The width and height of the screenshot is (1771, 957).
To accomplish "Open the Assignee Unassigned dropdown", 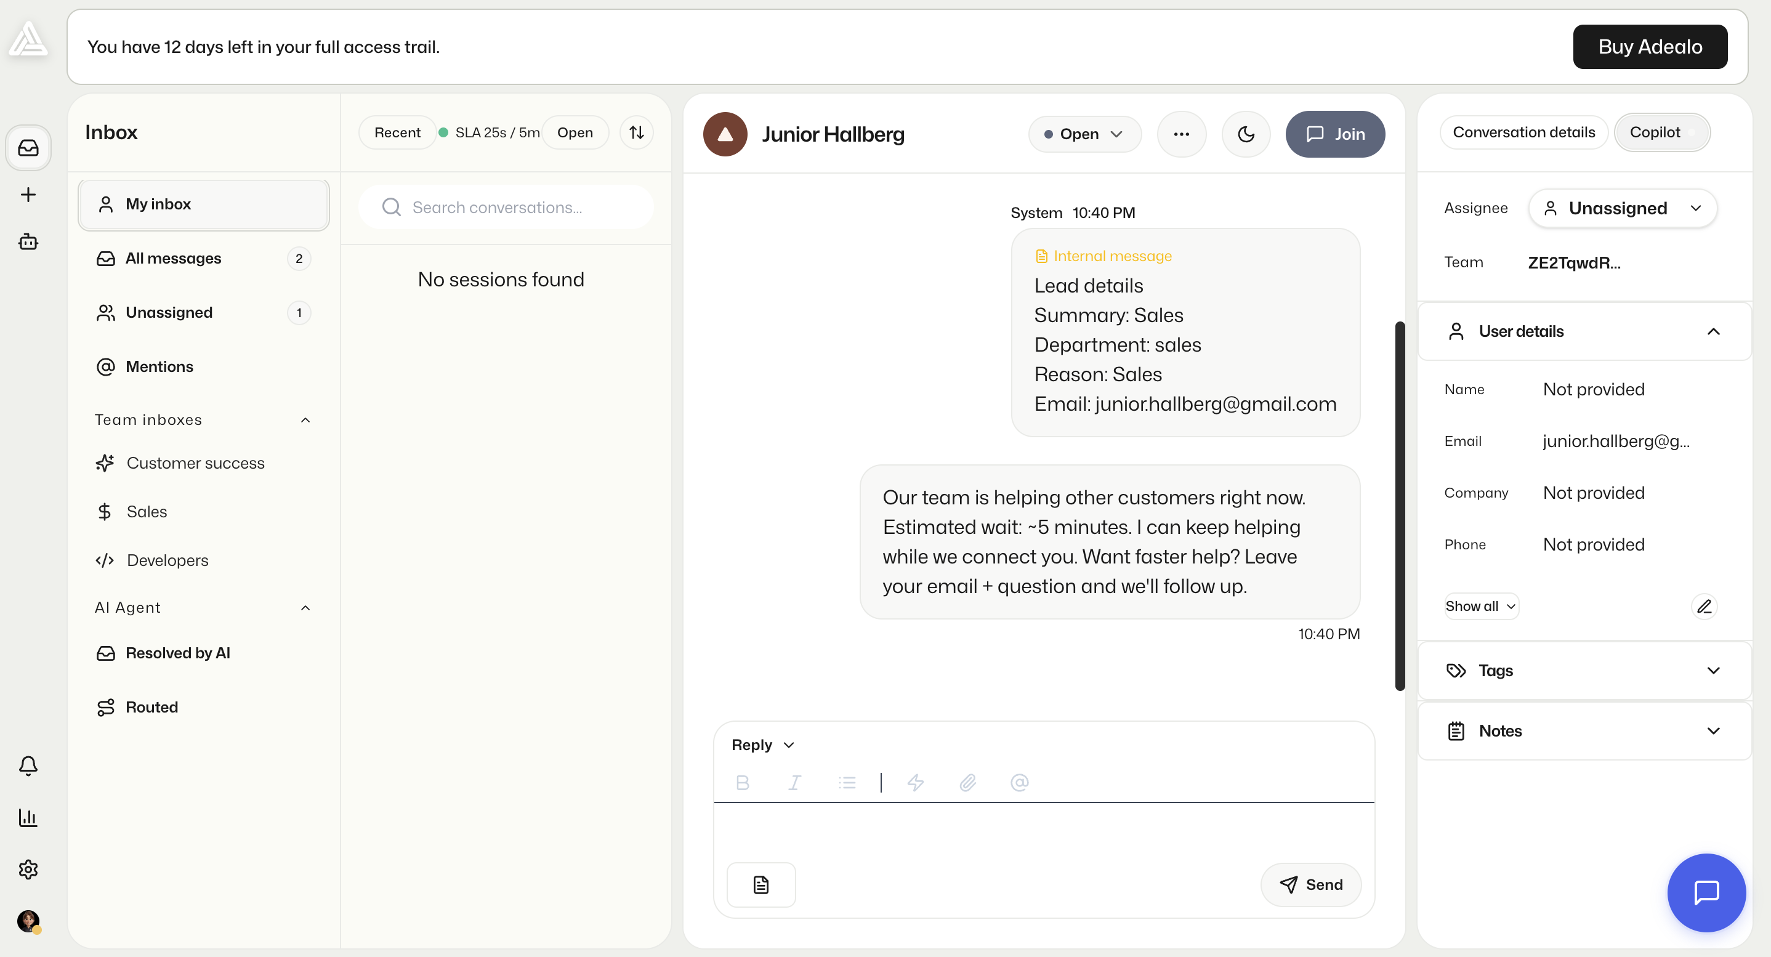I will [x=1623, y=208].
